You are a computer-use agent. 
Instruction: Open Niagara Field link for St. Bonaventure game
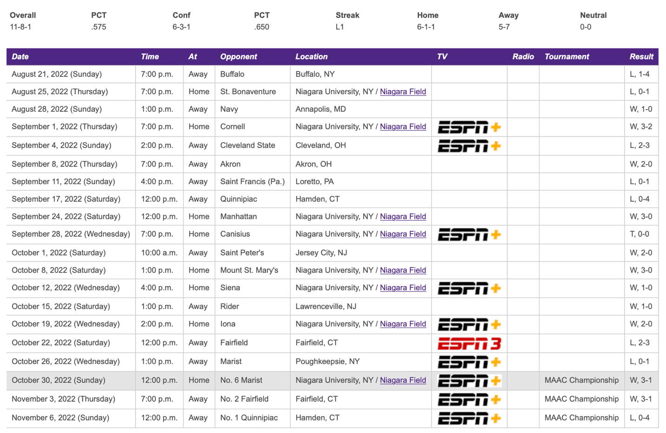click(x=403, y=92)
